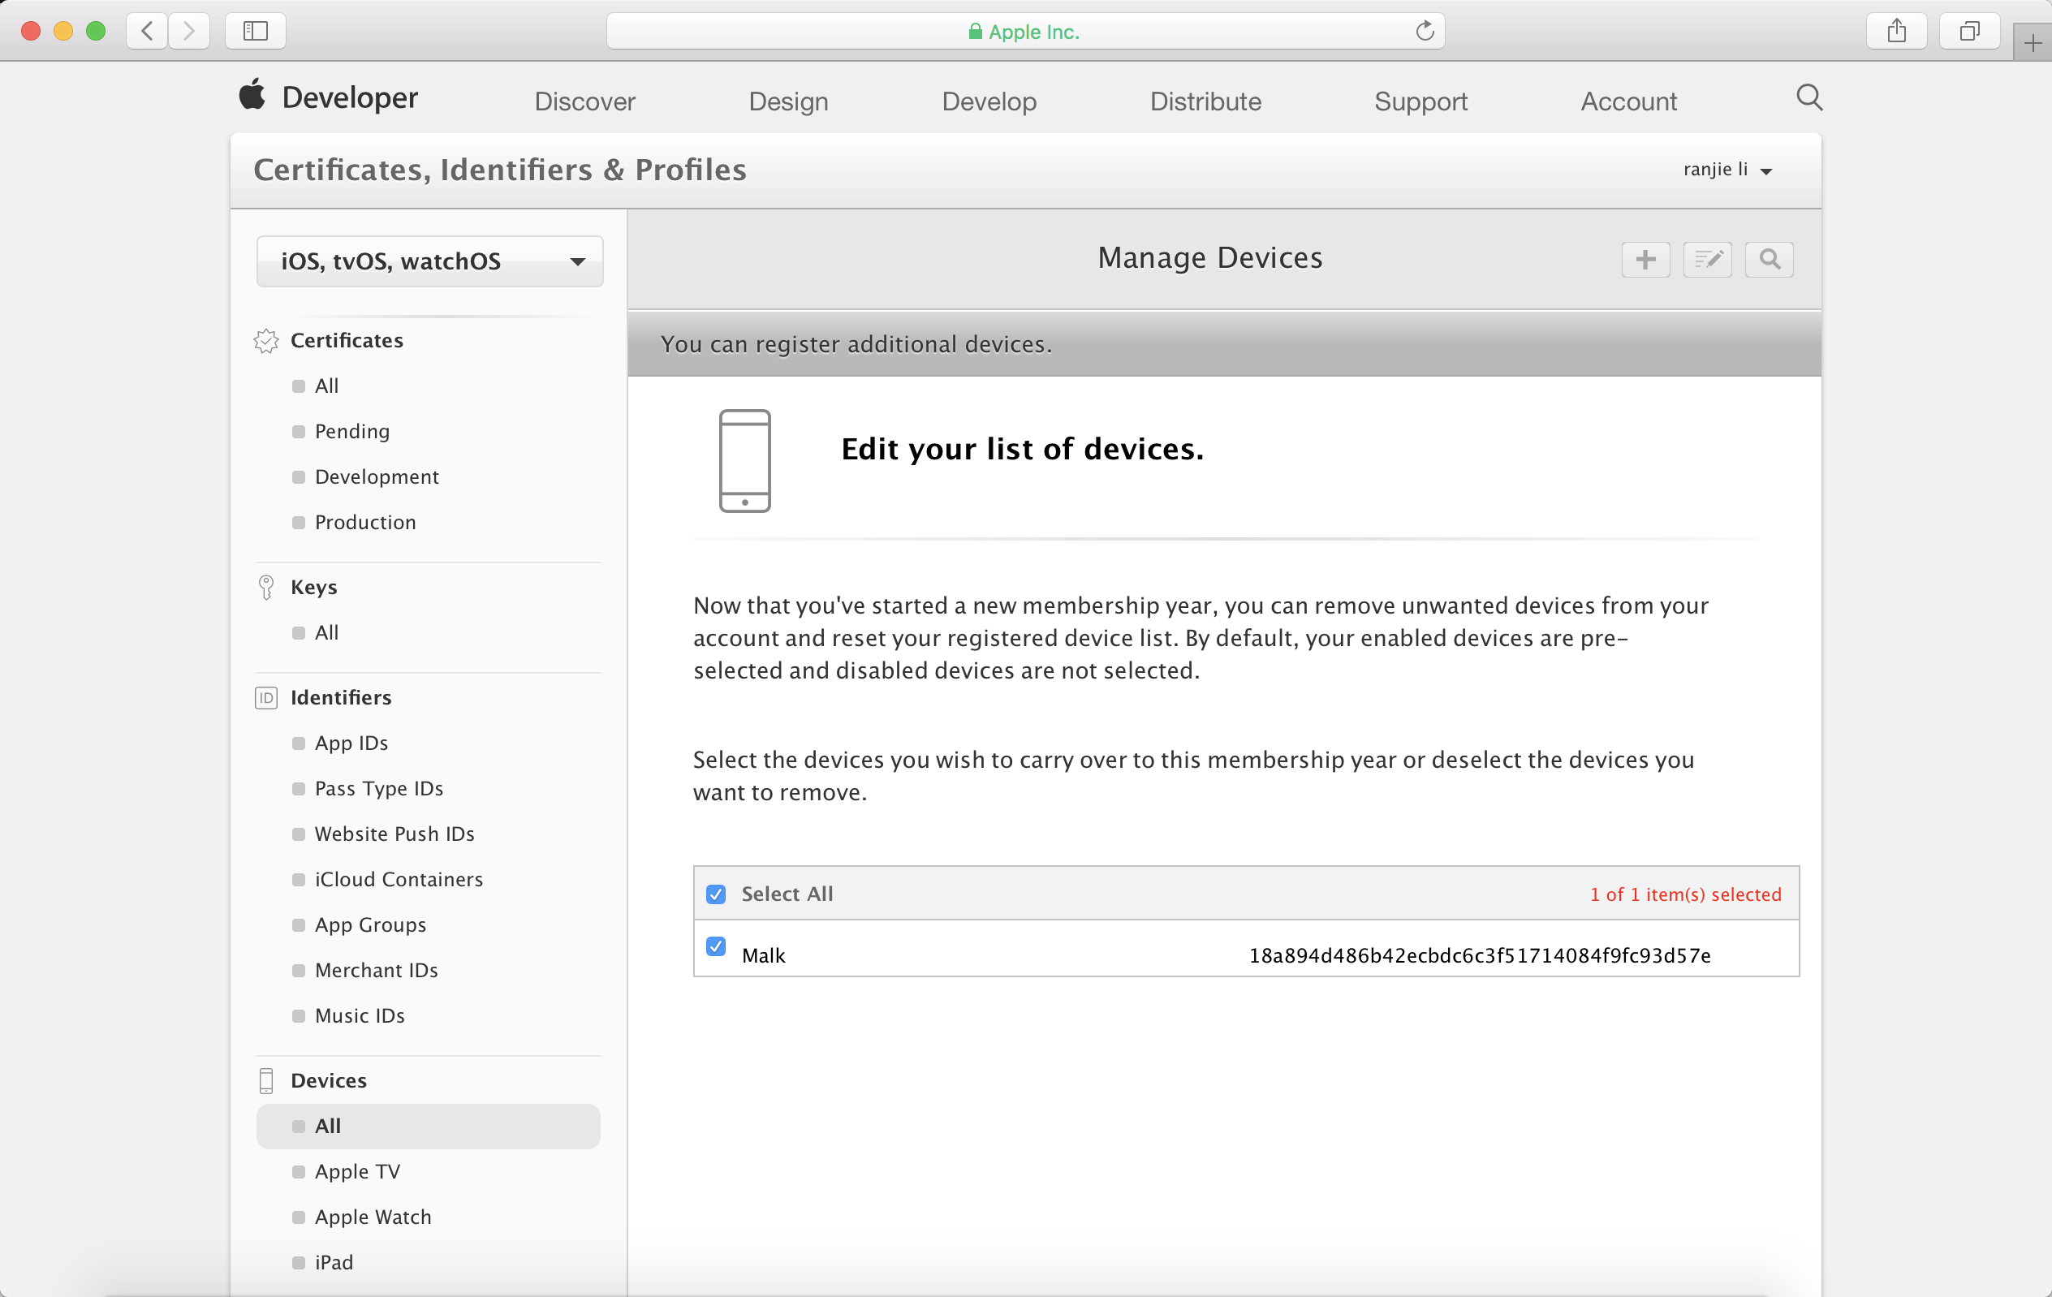Open Apple Watch devices list
Screen dimensions: 2052x1297
coord(373,1217)
